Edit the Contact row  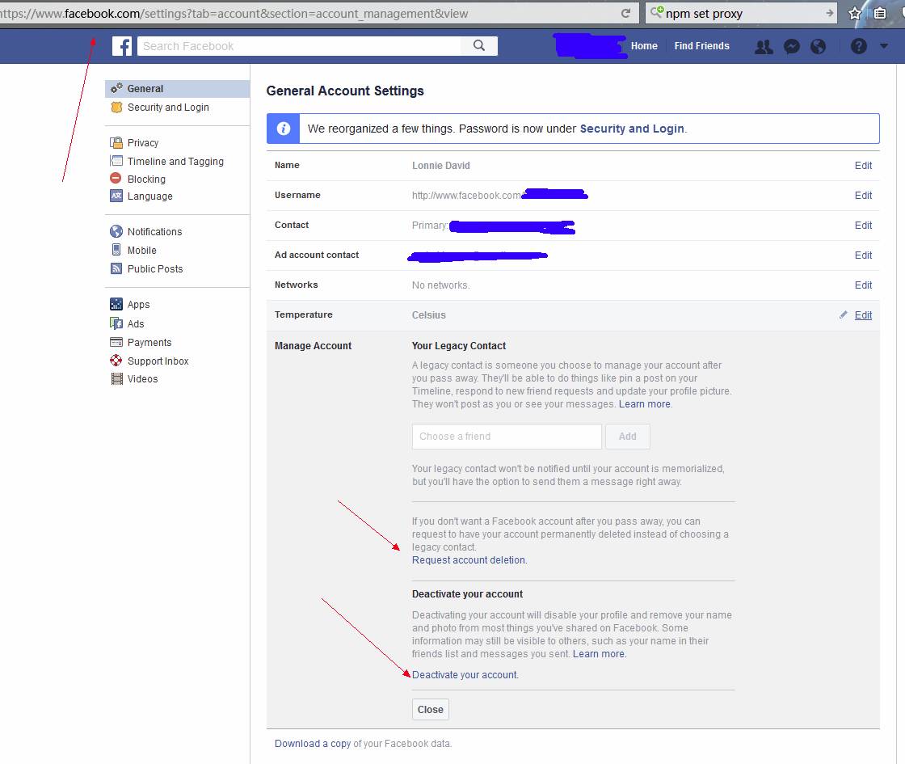863,226
